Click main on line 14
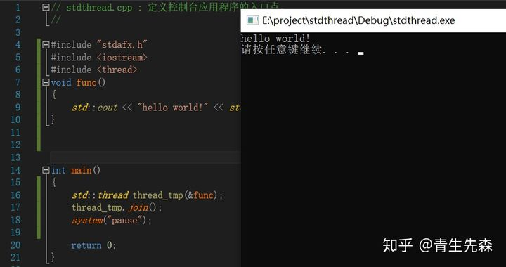506x267 pixels. click(x=82, y=170)
